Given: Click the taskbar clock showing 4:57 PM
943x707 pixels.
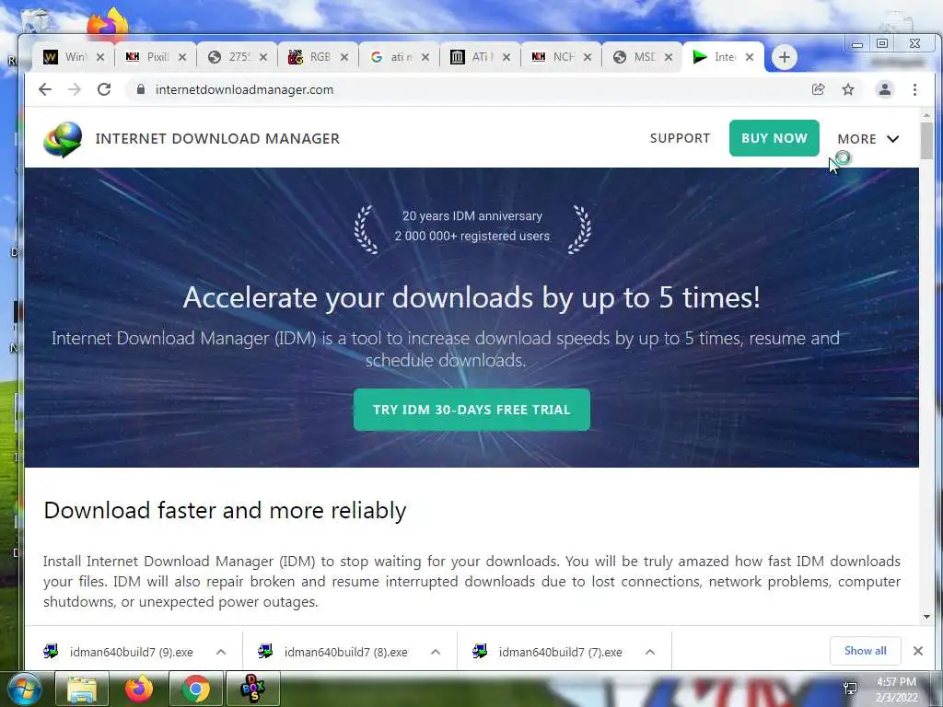Looking at the screenshot, I should 896,690.
